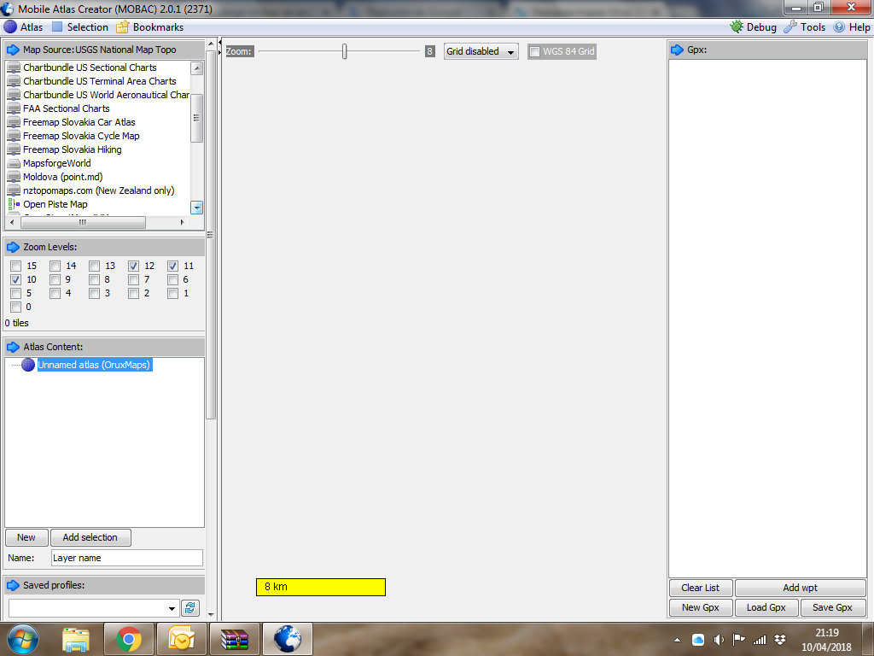The width and height of the screenshot is (874, 656).
Task: Click the New Gpx button
Action: 700,607
